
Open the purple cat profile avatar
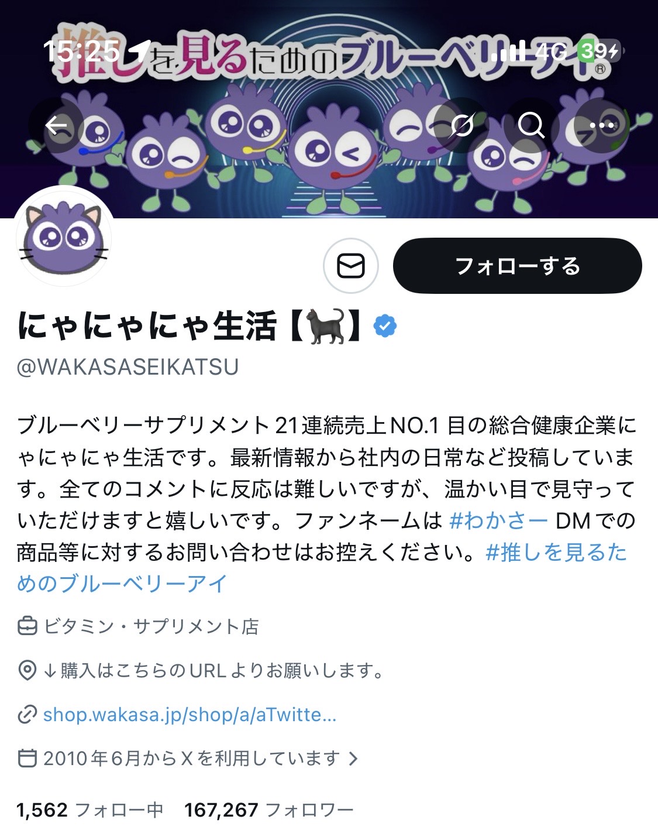click(64, 236)
